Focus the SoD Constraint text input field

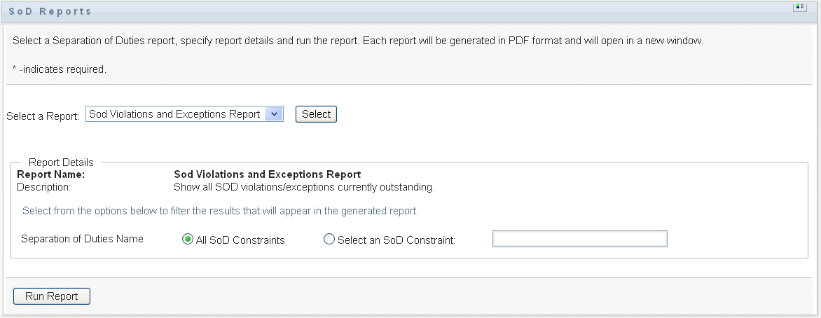[x=579, y=240]
